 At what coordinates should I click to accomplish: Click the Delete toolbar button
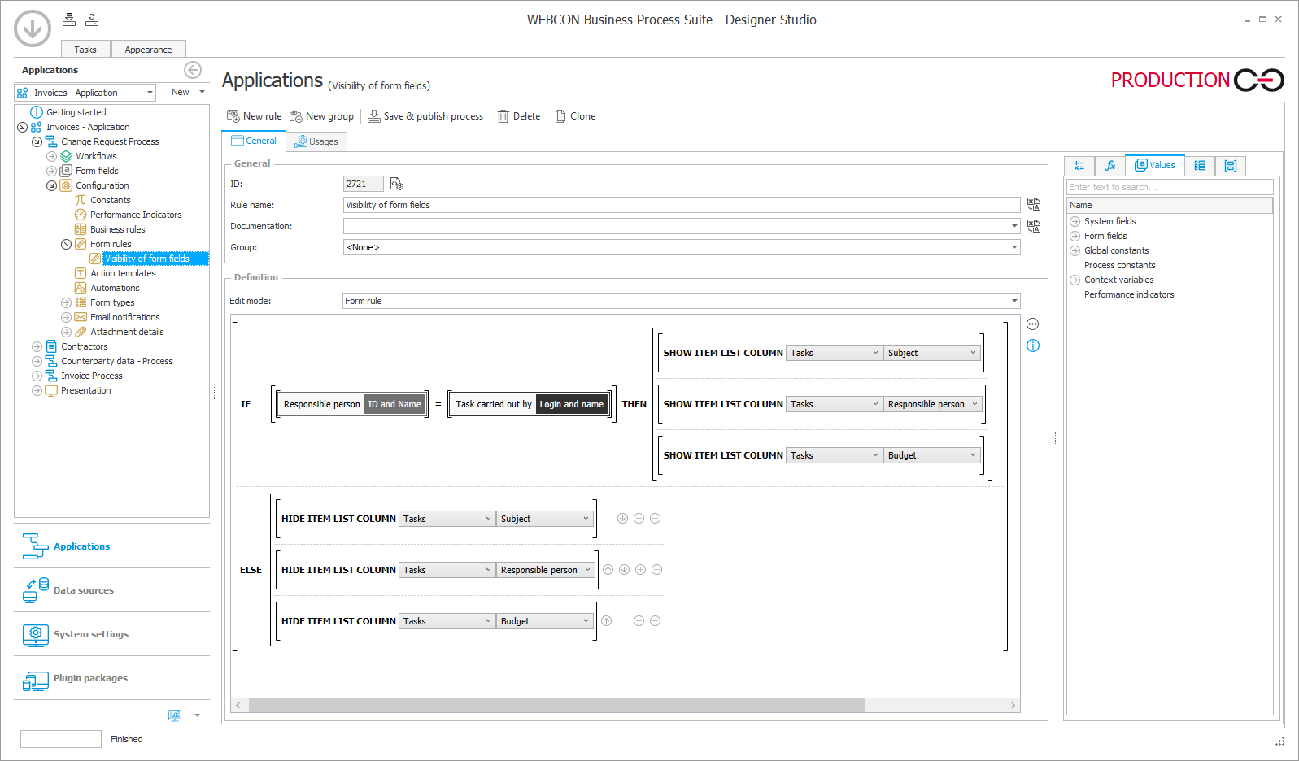click(x=519, y=116)
